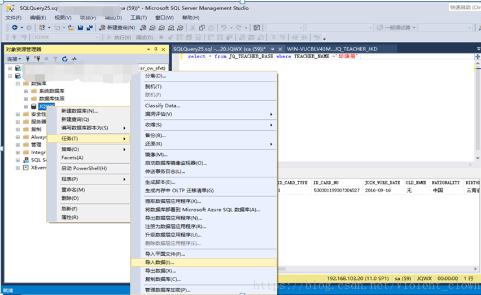Click results grid horizontal scrollbar right arrow
Viewport: 481px width, 295px height.
pos(475,269)
